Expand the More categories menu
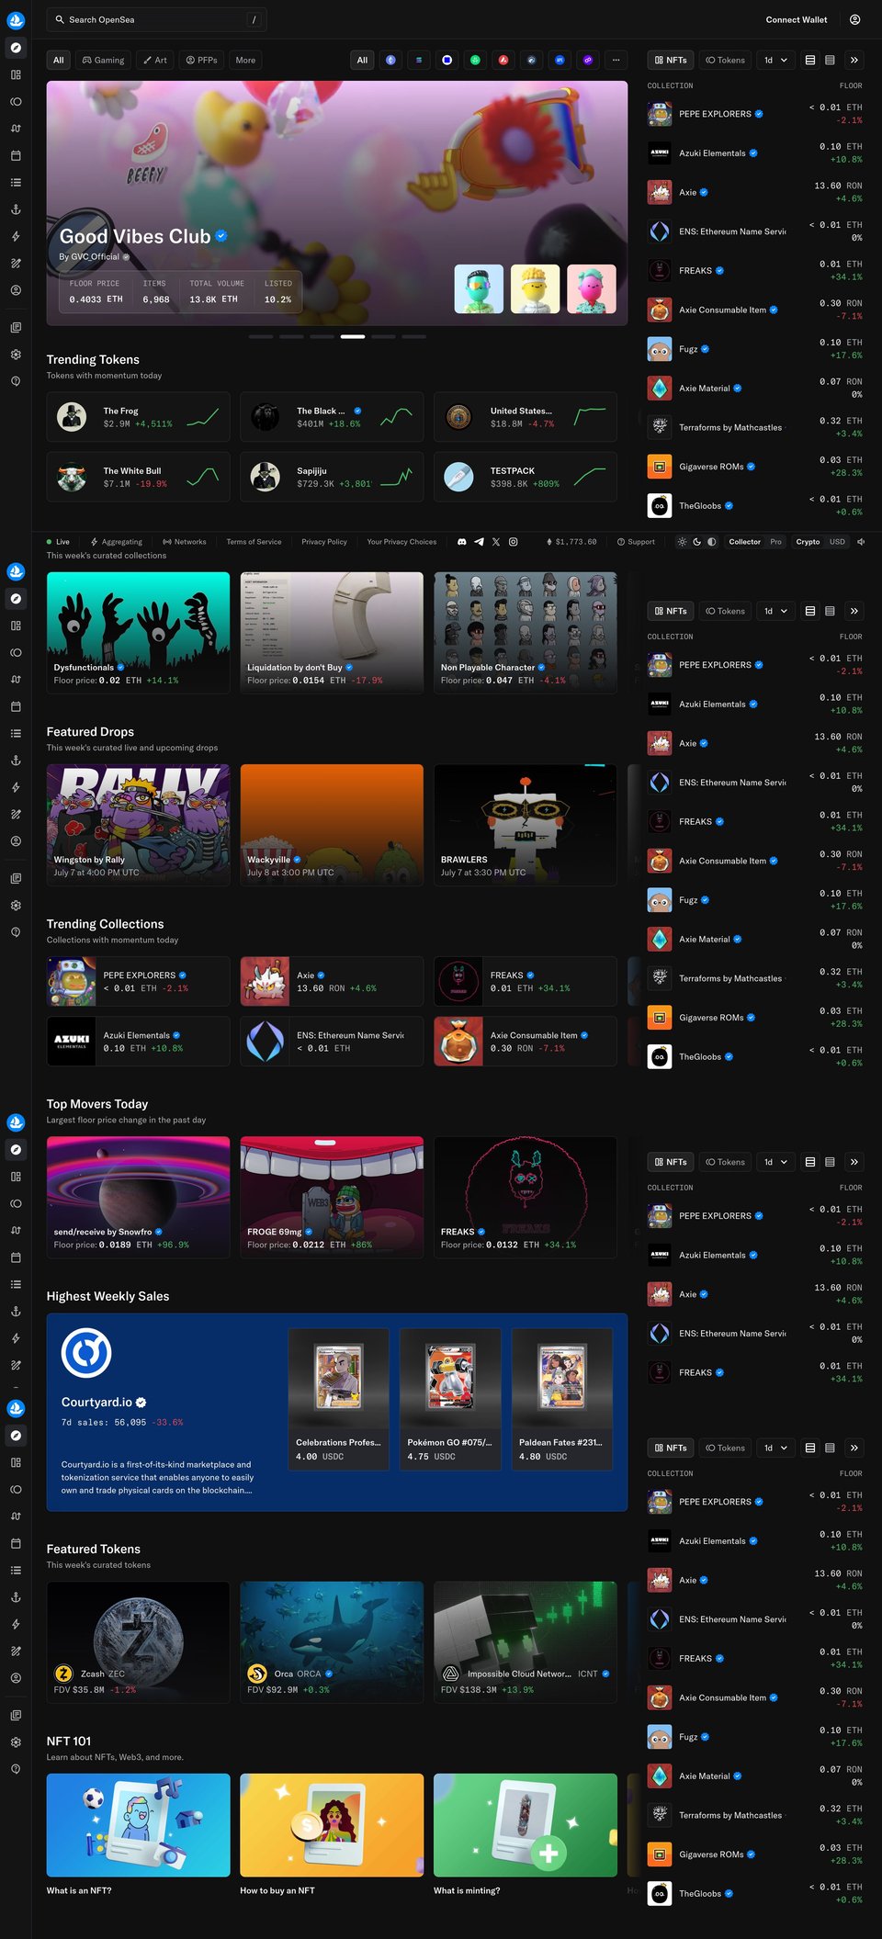Viewport: 882px width, 1939px height. [245, 60]
